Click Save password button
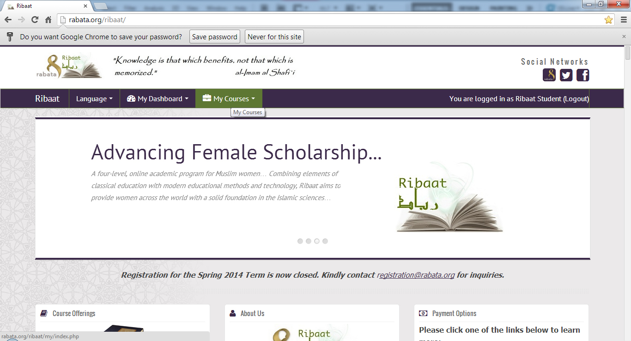Viewport: 631px width, 341px height. (215, 37)
